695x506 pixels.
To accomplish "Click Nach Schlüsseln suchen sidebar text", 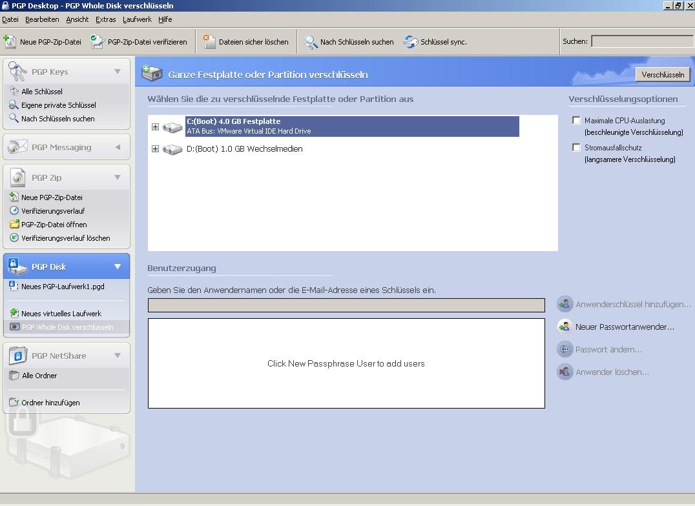I will (x=58, y=118).
